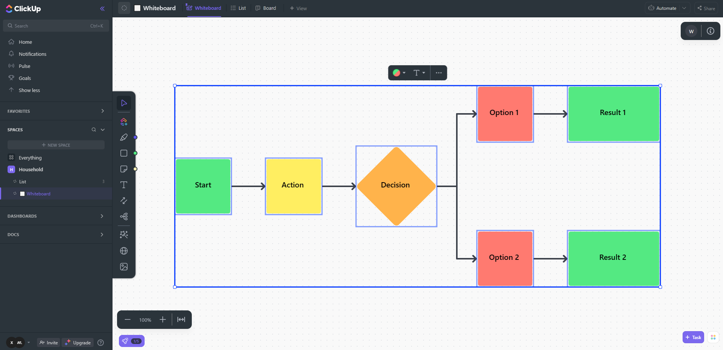Expand the Favorites section
This screenshot has height=350, width=723.
coord(102,111)
